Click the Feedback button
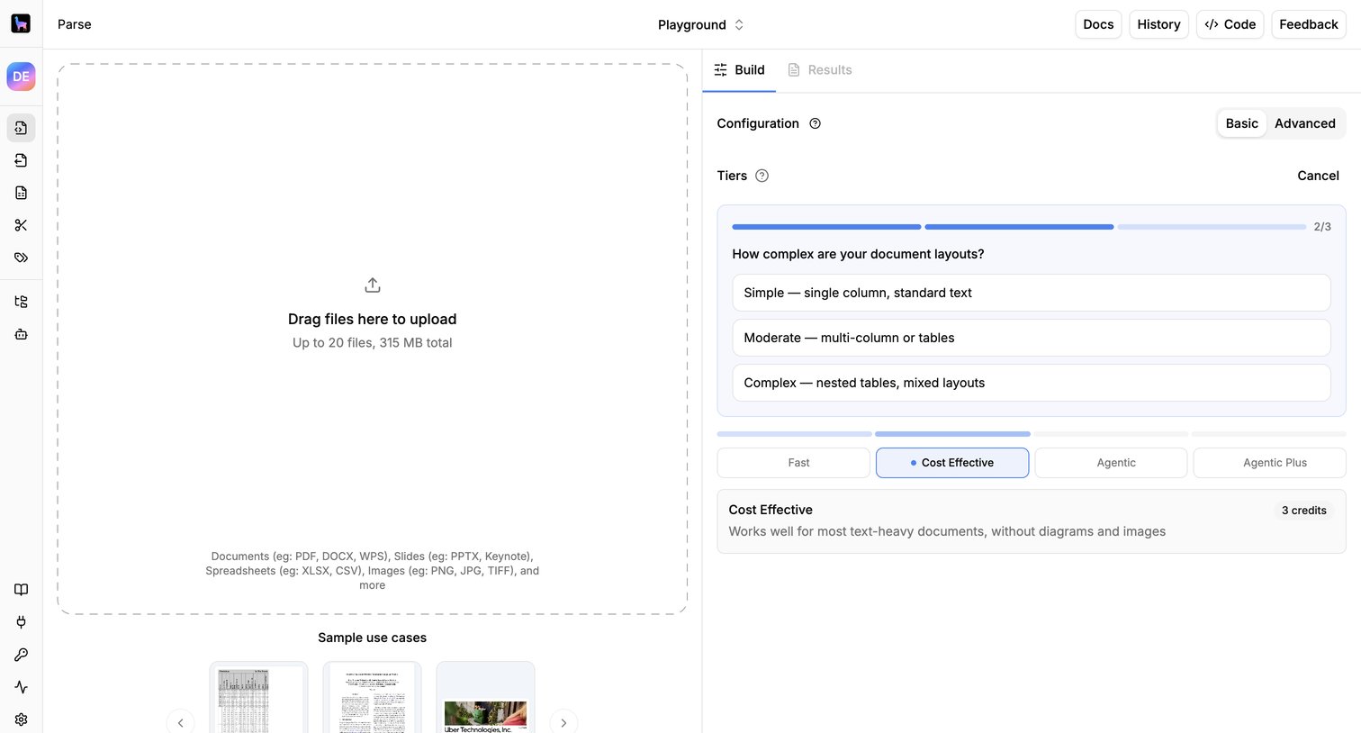The image size is (1361, 733). 1309,24
